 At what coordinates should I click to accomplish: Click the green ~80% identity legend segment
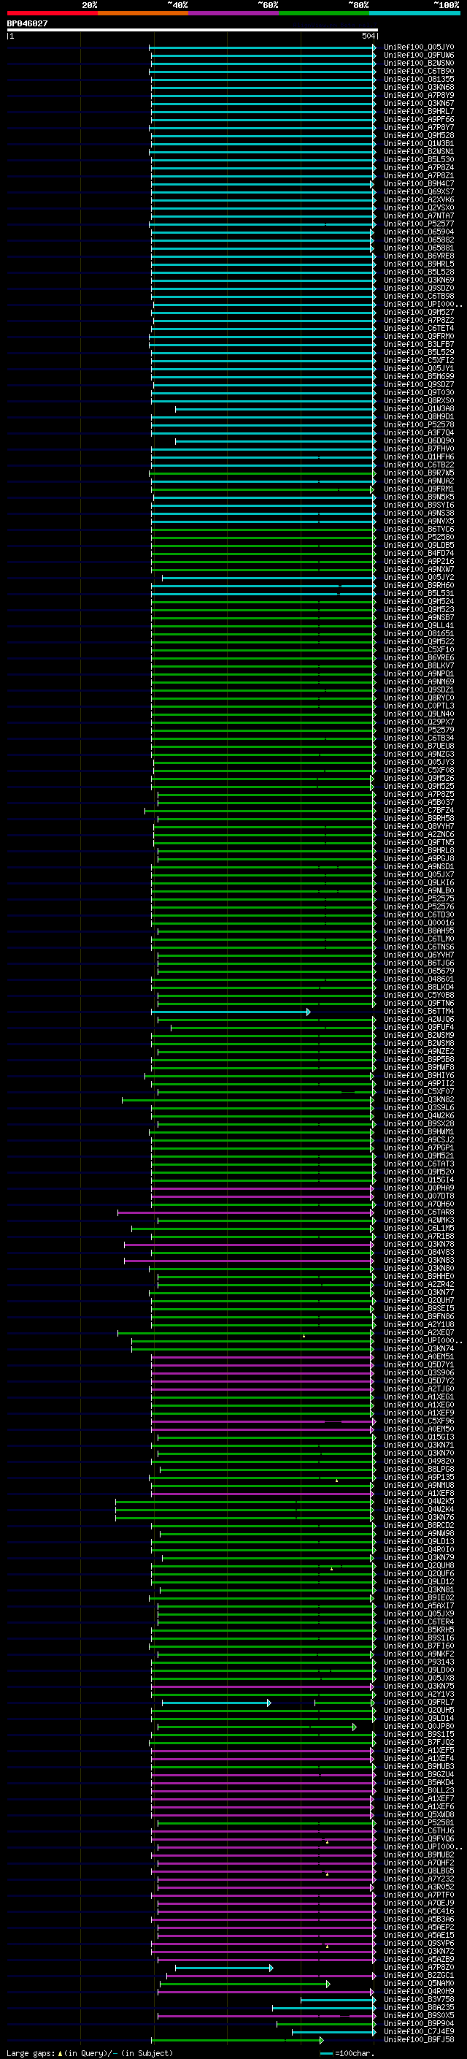323,13
